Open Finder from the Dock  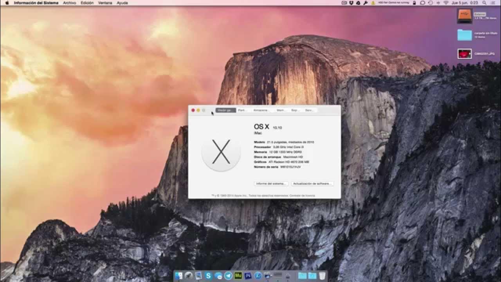pyautogui.click(x=179, y=276)
